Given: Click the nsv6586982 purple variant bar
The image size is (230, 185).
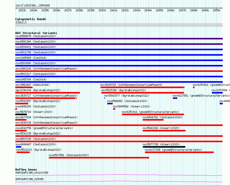Looking at the screenshot, I should pos(110,104).
